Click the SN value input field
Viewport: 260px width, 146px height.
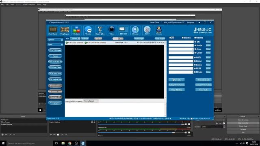[181, 42]
